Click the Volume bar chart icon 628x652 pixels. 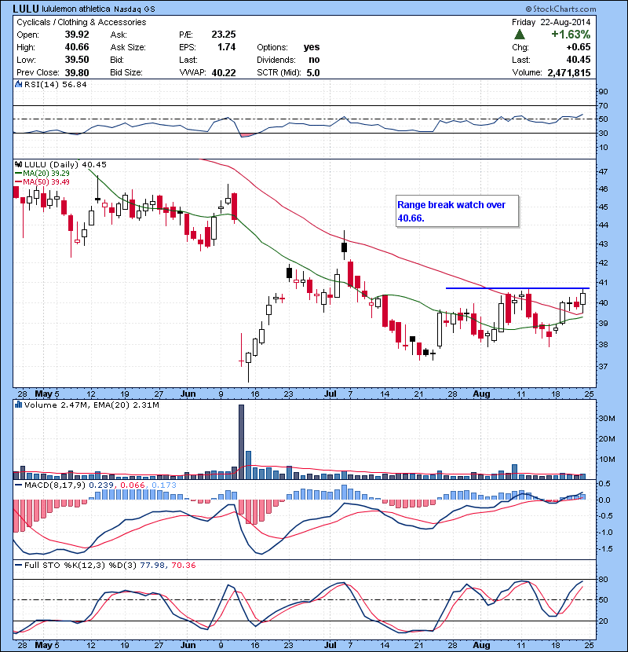point(18,405)
